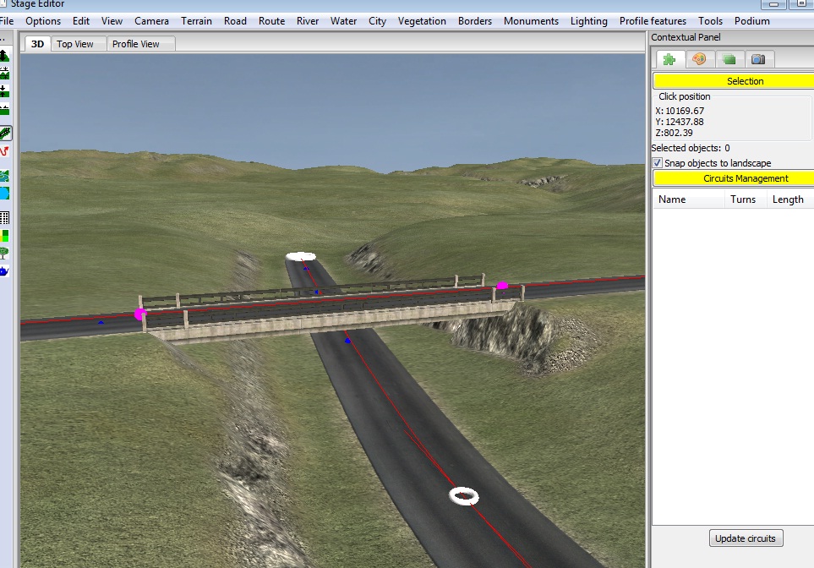Open the camera panel tab
The height and width of the screenshot is (568, 814).
[x=758, y=59]
